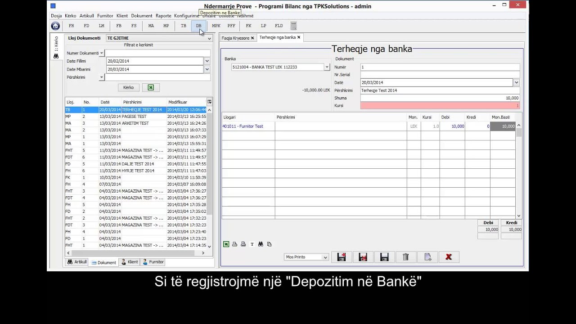576x324 pixels.
Task: Click the copy pages icon below grid
Action: 269,244
